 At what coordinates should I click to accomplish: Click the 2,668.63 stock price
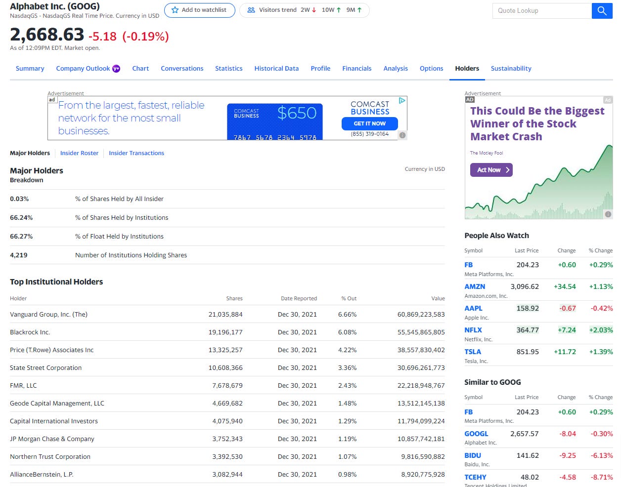pyautogui.click(x=47, y=35)
